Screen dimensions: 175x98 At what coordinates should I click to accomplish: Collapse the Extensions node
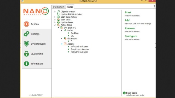(x=62, y=38)
